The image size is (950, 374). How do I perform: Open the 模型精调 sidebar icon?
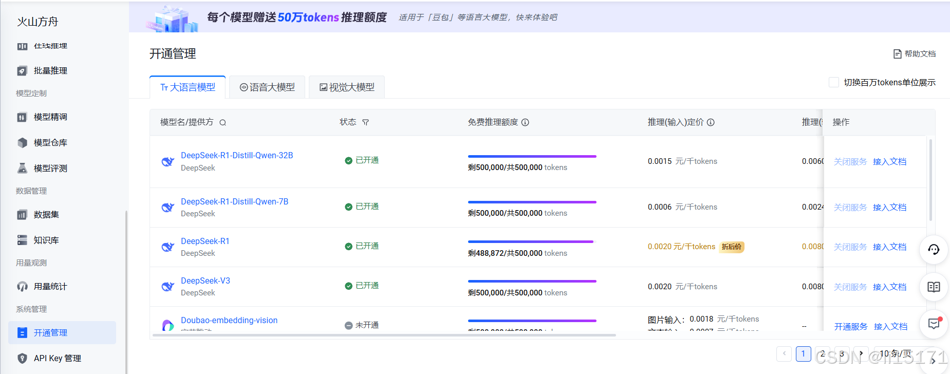click(x=22, y=117)
